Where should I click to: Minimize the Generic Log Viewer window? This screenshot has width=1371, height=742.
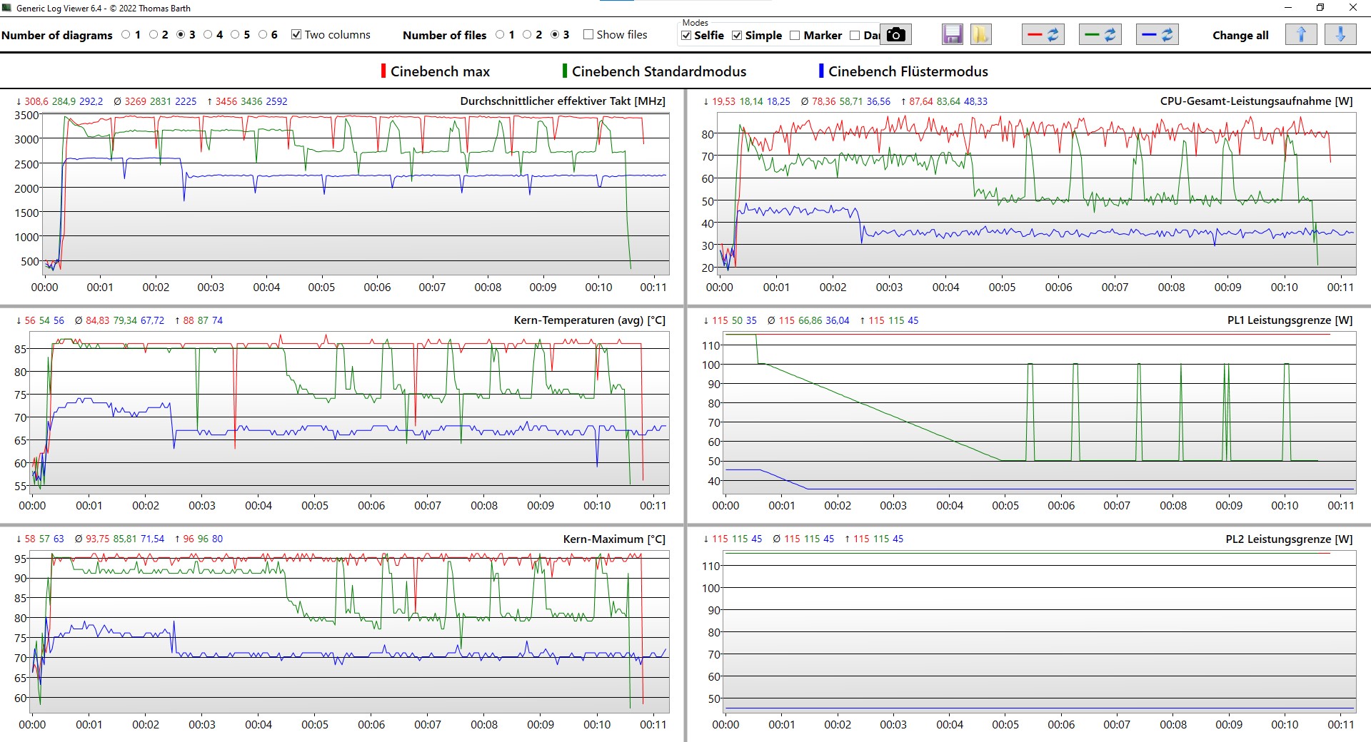1288,8
